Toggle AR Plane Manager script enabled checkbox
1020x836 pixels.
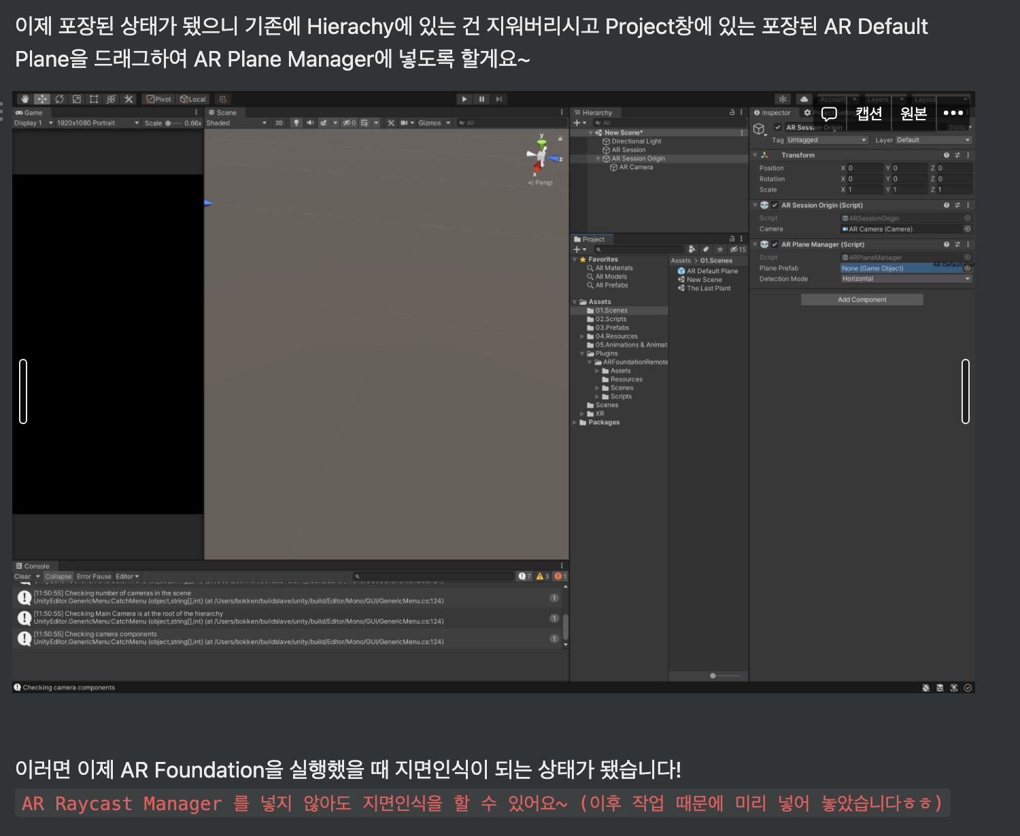[775, 245]
